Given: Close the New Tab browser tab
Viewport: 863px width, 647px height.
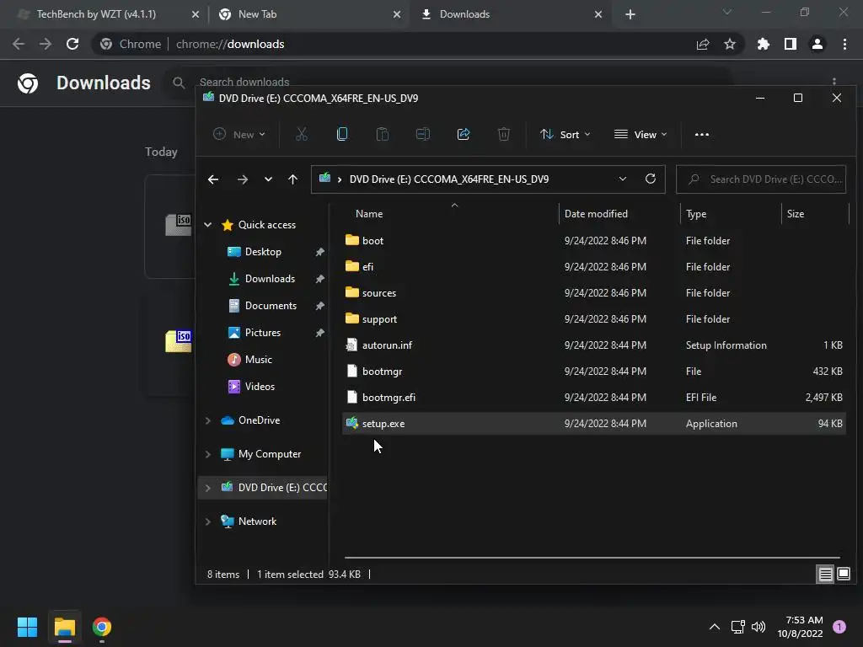Looking at the screenshot, I should [397, 14].
